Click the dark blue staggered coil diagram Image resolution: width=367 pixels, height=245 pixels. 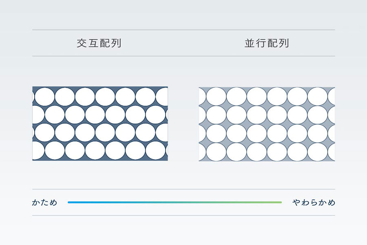[100, 124]
